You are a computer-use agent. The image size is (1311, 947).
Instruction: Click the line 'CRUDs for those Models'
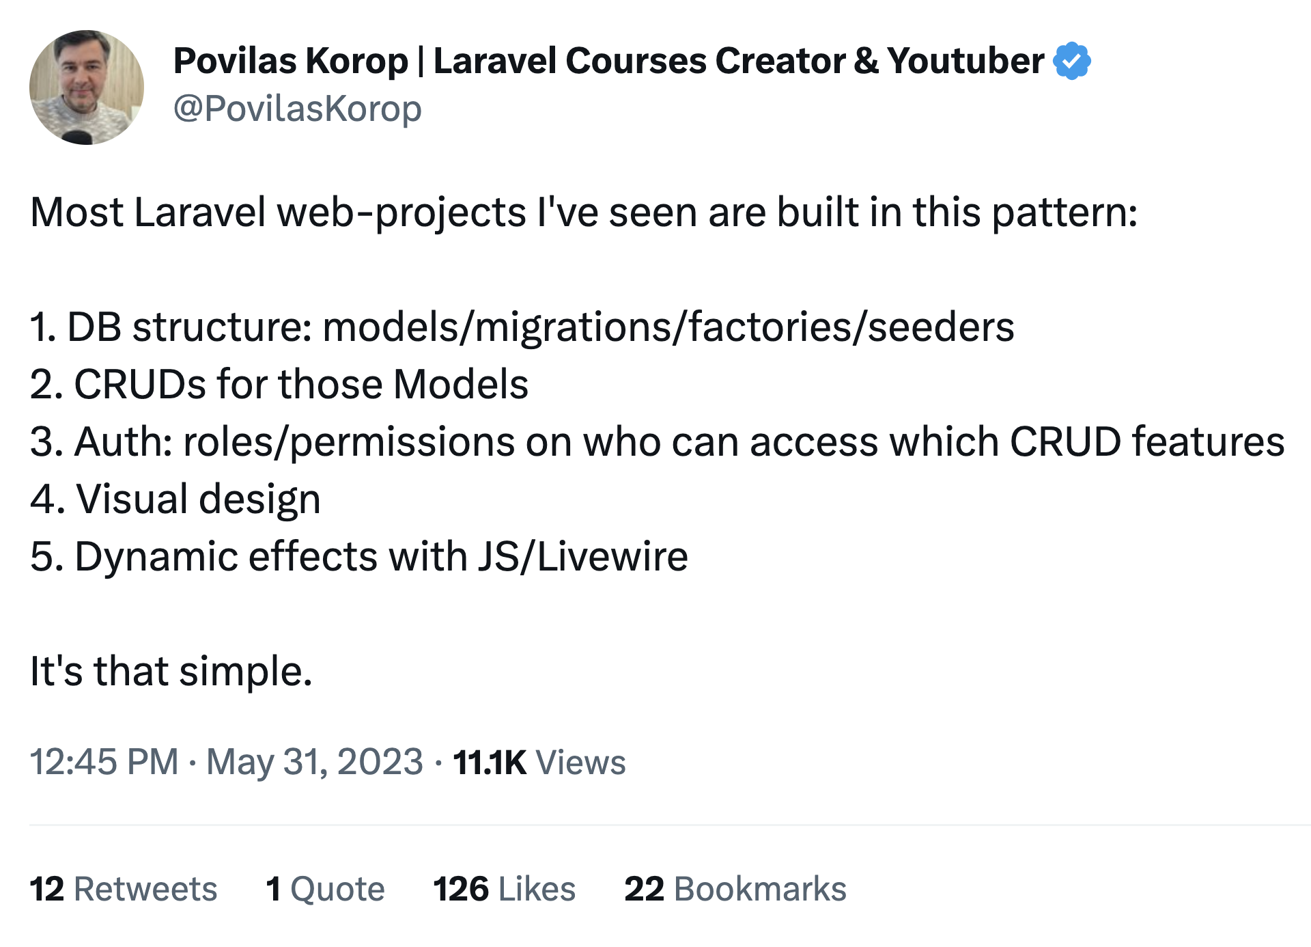(x=279, y=384)
